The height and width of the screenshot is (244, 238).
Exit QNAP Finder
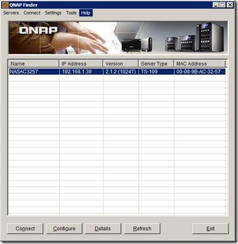[211, 229]
